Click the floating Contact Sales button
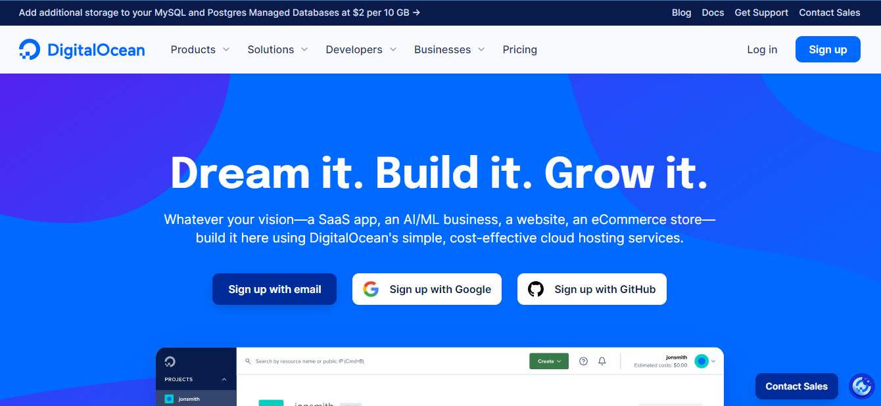Screen dimensions: 881x406 pyautogui.click(x=796, y=386)
